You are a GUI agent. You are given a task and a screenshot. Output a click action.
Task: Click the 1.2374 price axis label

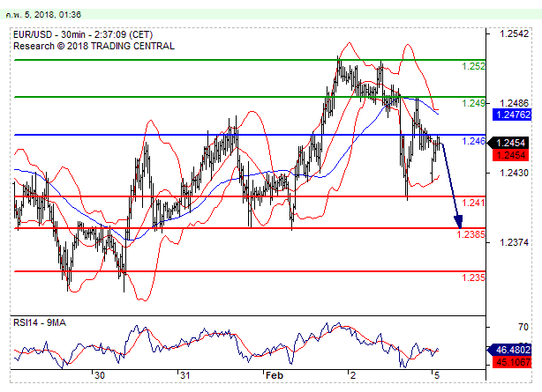(515, 242)
